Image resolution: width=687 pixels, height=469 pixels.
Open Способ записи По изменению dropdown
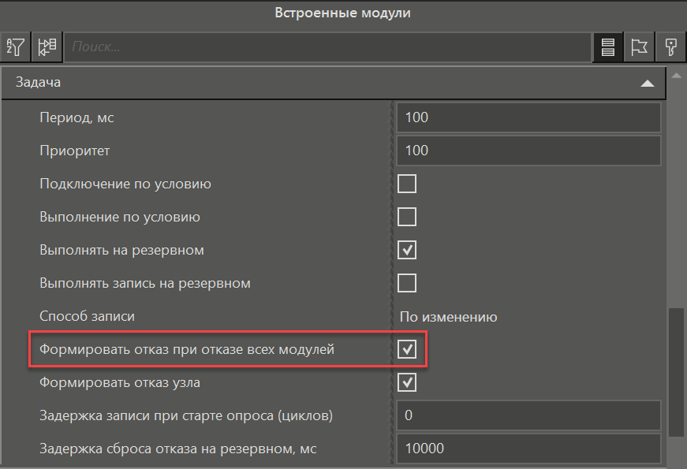(x=528, y=317)
